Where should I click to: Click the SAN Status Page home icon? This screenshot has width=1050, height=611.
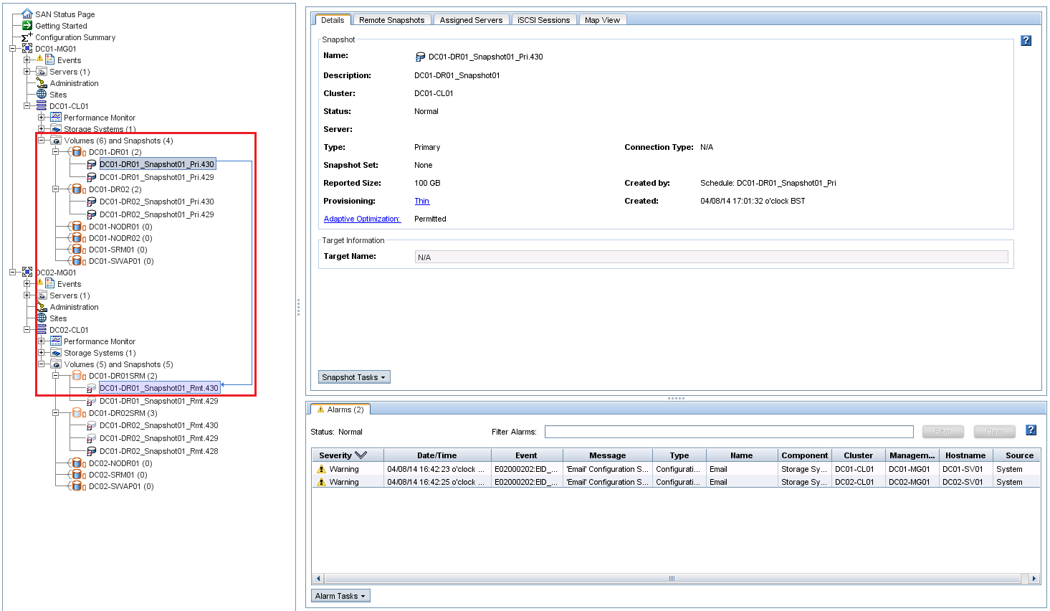click(x=27, y=14)
